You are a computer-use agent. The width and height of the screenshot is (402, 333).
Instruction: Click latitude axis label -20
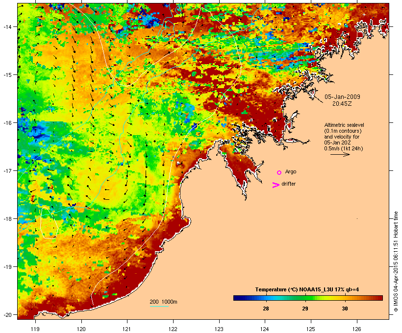click(7, 315)
